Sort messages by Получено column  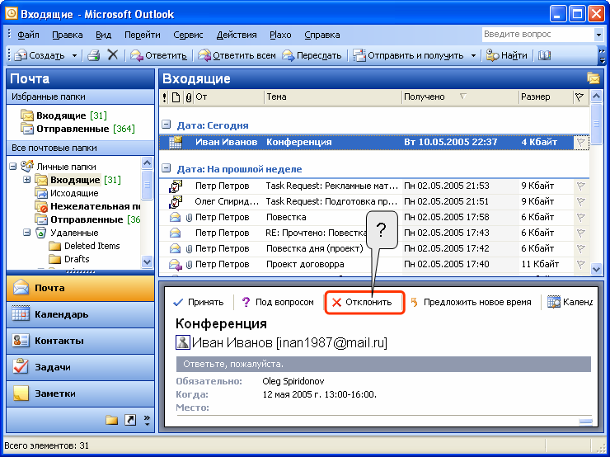click(x=460, y=97)
